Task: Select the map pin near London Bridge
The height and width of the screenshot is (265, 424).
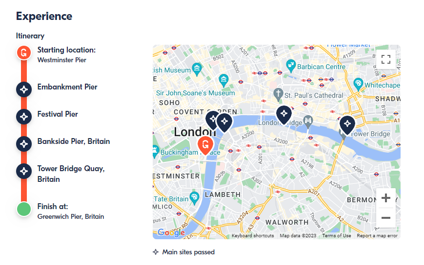Action: (283, 115)
